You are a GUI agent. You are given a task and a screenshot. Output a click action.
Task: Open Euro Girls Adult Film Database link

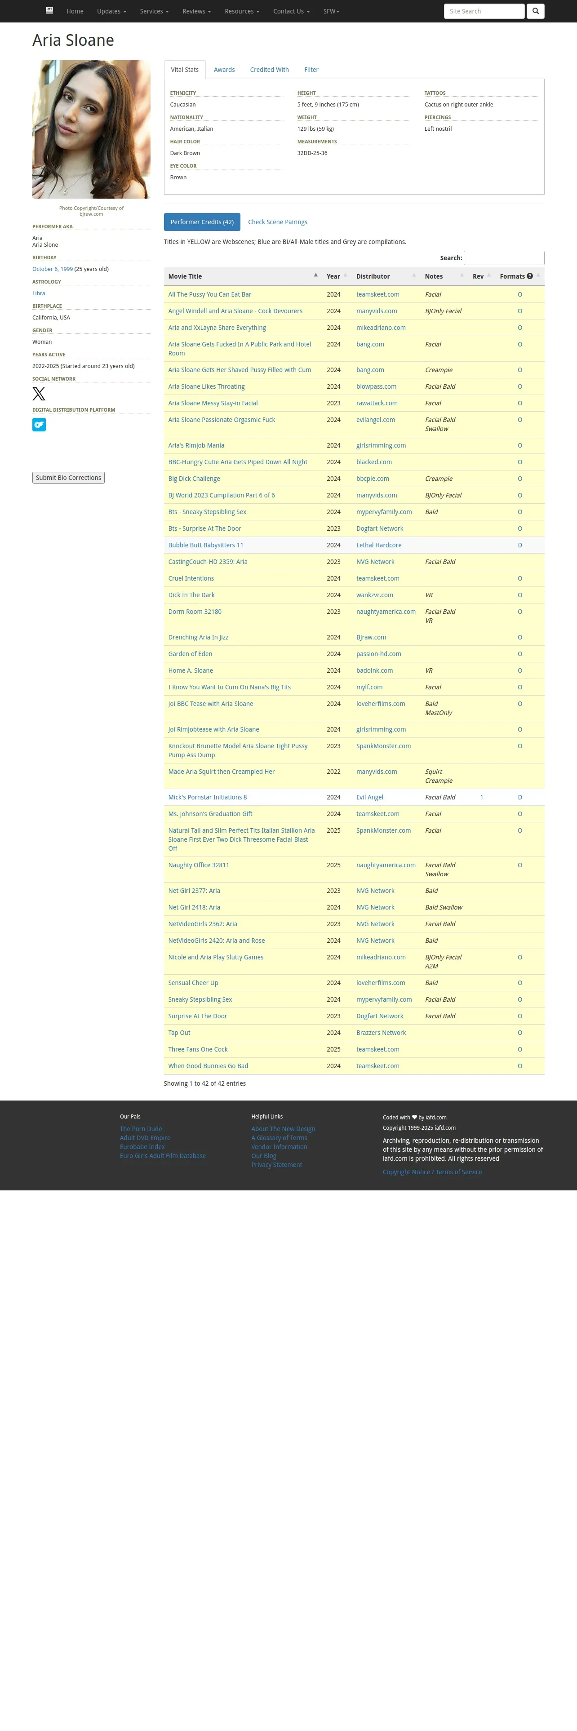163,1156
